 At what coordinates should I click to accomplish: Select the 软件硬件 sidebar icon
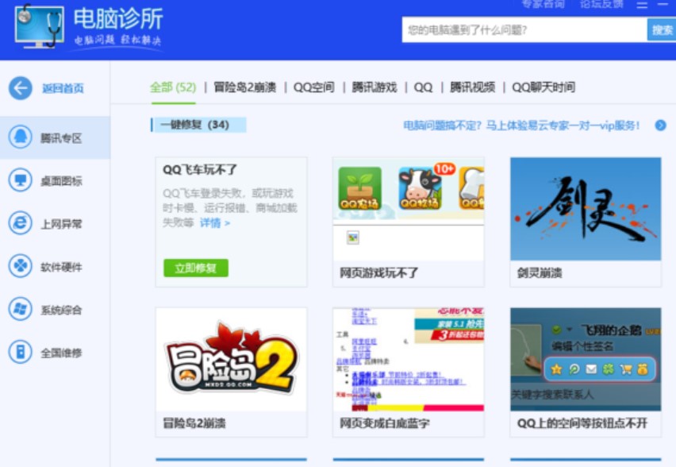pos(21,266)
